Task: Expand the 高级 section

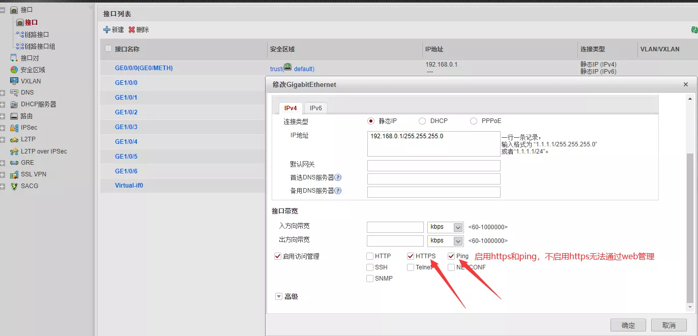Action: click(x=279, y=296)
